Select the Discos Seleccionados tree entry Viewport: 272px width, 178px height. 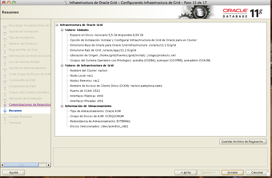click(99, 126)
